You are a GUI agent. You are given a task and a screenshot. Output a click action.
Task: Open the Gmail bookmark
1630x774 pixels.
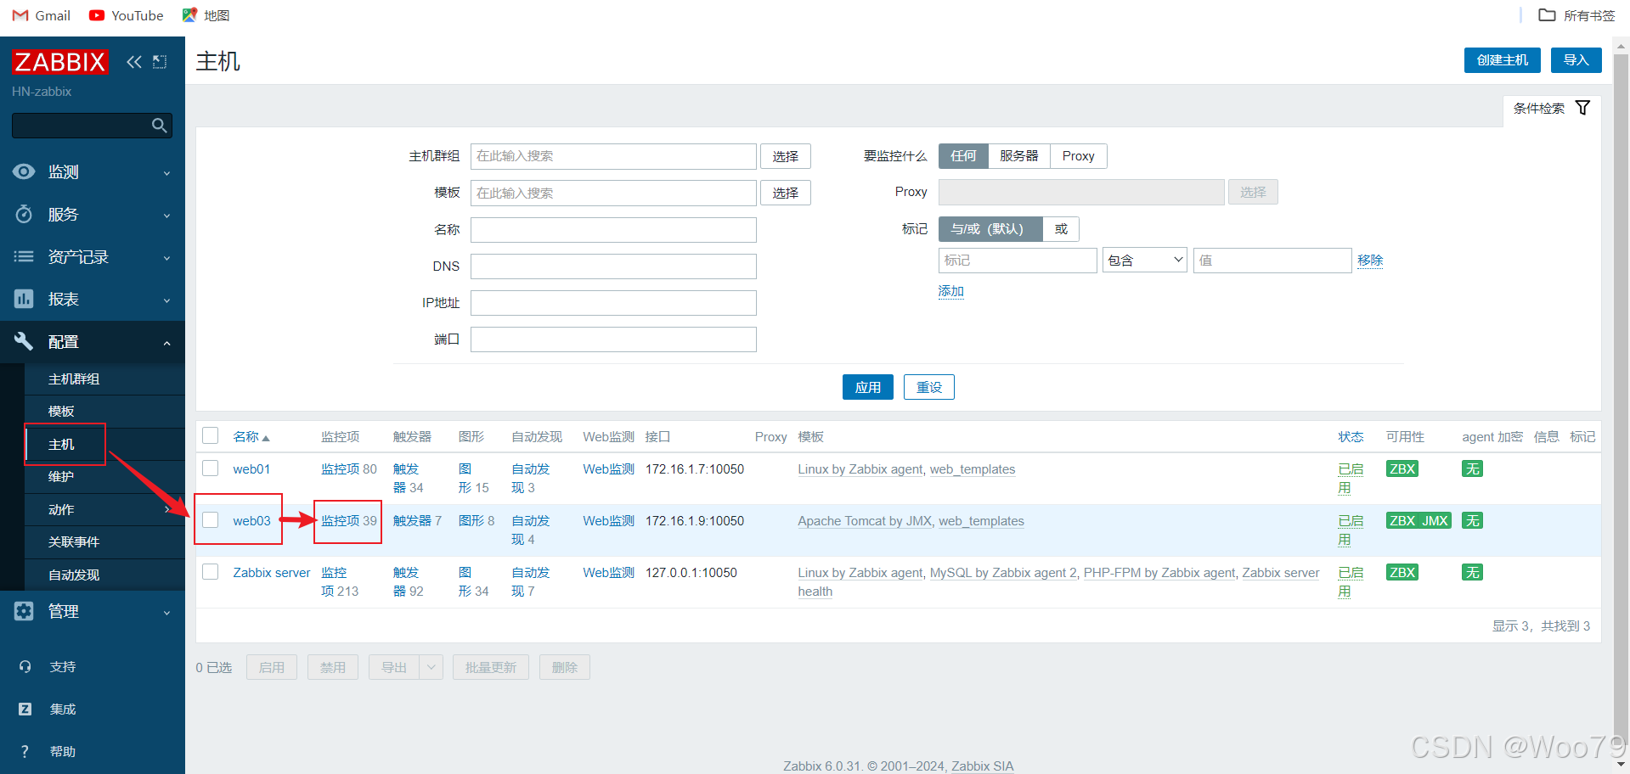point(42,15)
